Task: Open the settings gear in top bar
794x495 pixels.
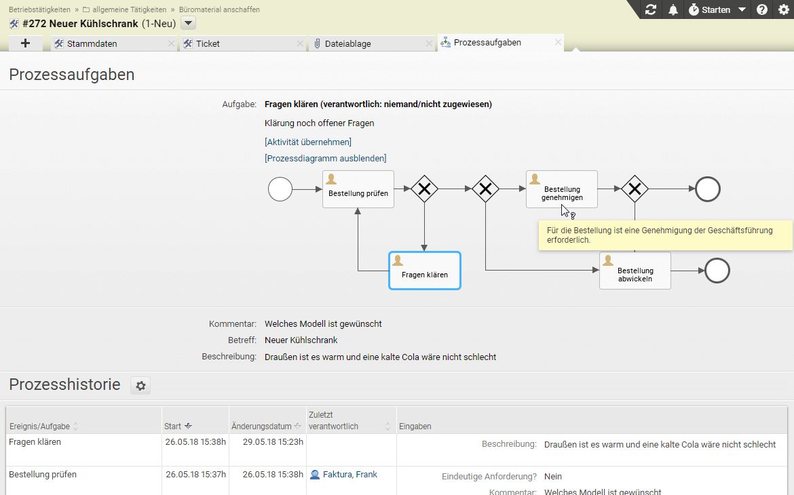Action: (783, 9)
